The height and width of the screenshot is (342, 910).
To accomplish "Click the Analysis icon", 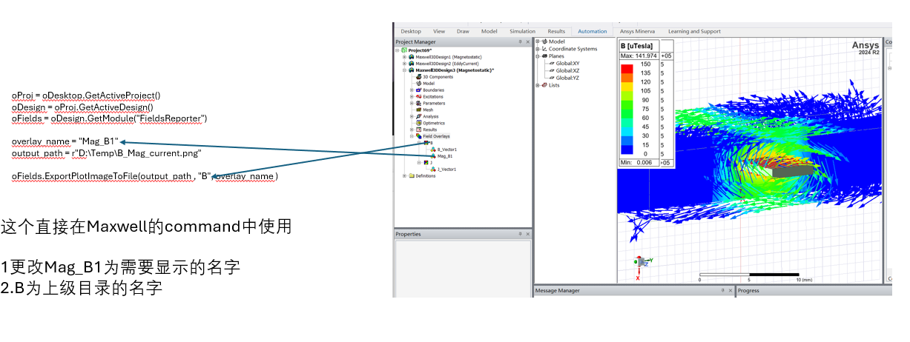I will (x=418, y=116).
